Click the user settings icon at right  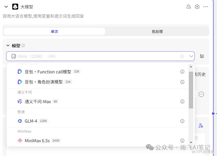pos(201,126)
